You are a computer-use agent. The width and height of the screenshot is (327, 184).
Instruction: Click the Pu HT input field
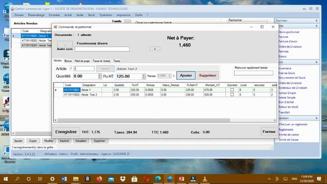click(x=129, y=76)
